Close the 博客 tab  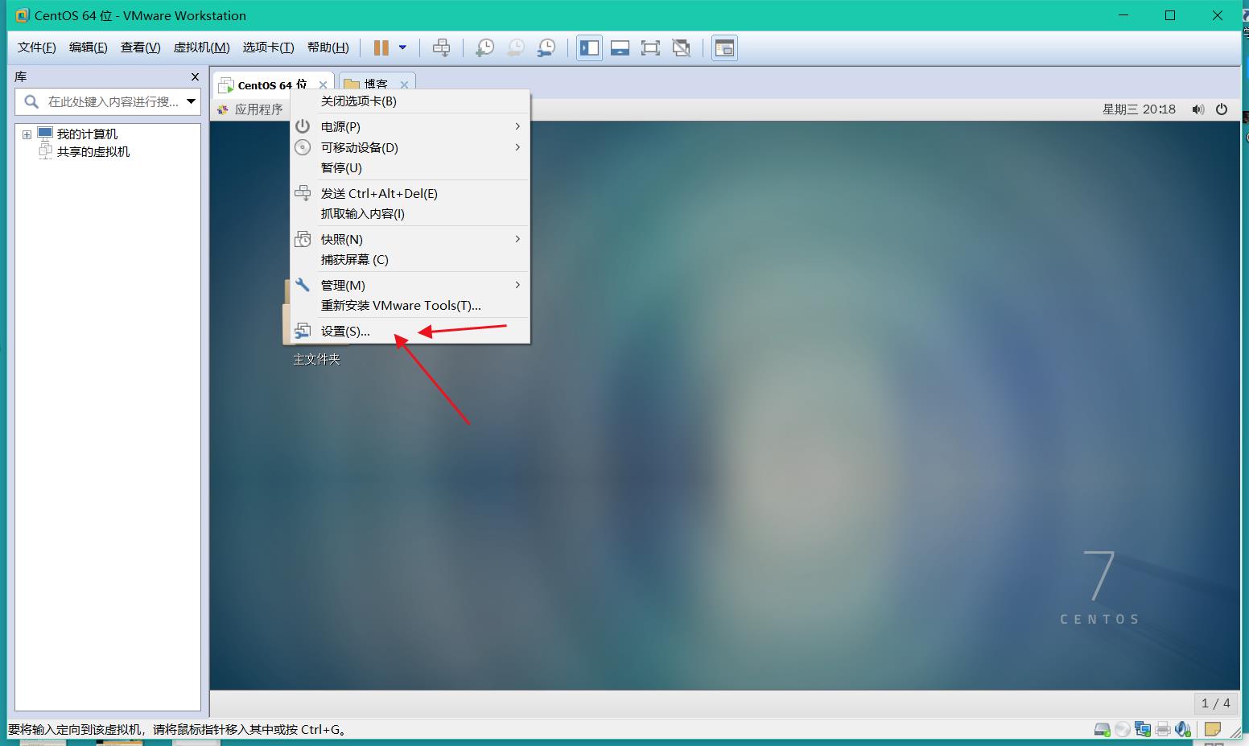point(404,84)
